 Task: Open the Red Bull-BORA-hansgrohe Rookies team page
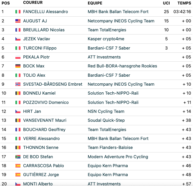pos(122,66)
